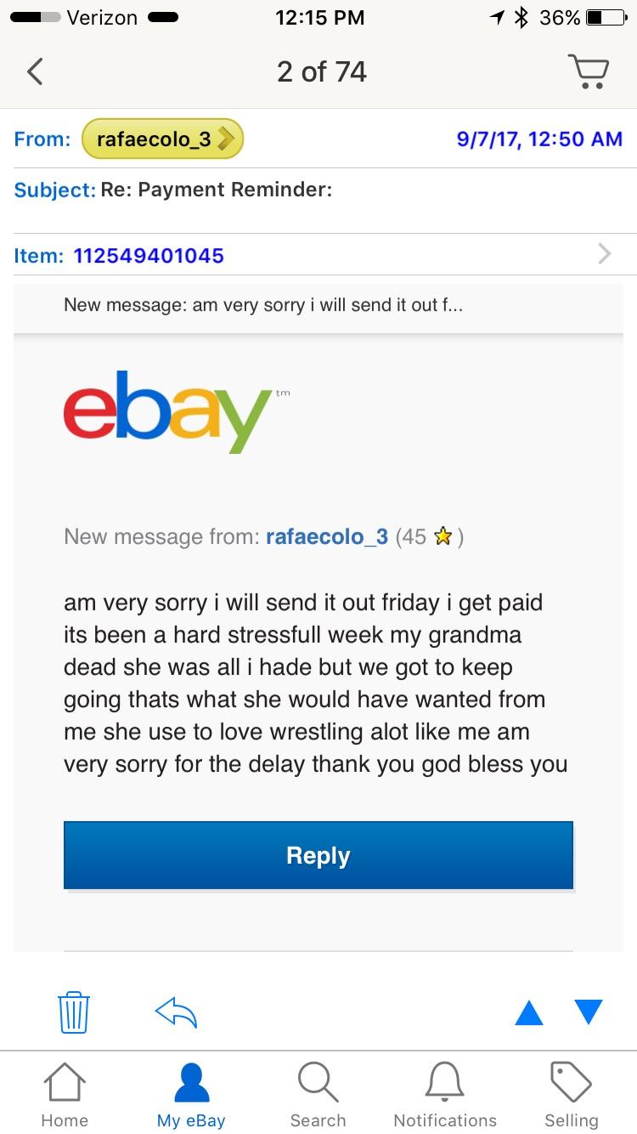Screen dimensions: 637x1134
Task: Open the Search tab
Action: [x=318, y=1095]
